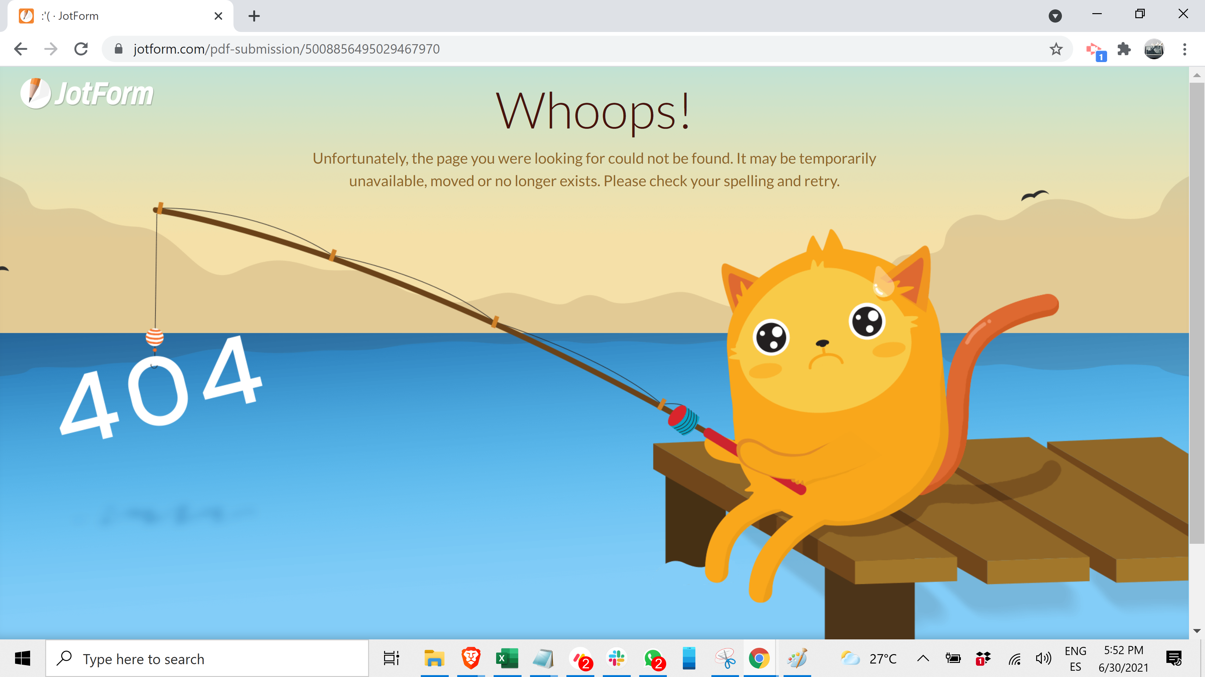
Task: Click the tab search dropdown arrow
Action: [1055, 16]
